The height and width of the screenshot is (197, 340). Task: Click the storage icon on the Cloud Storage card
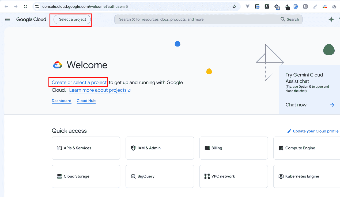(59, 176)
